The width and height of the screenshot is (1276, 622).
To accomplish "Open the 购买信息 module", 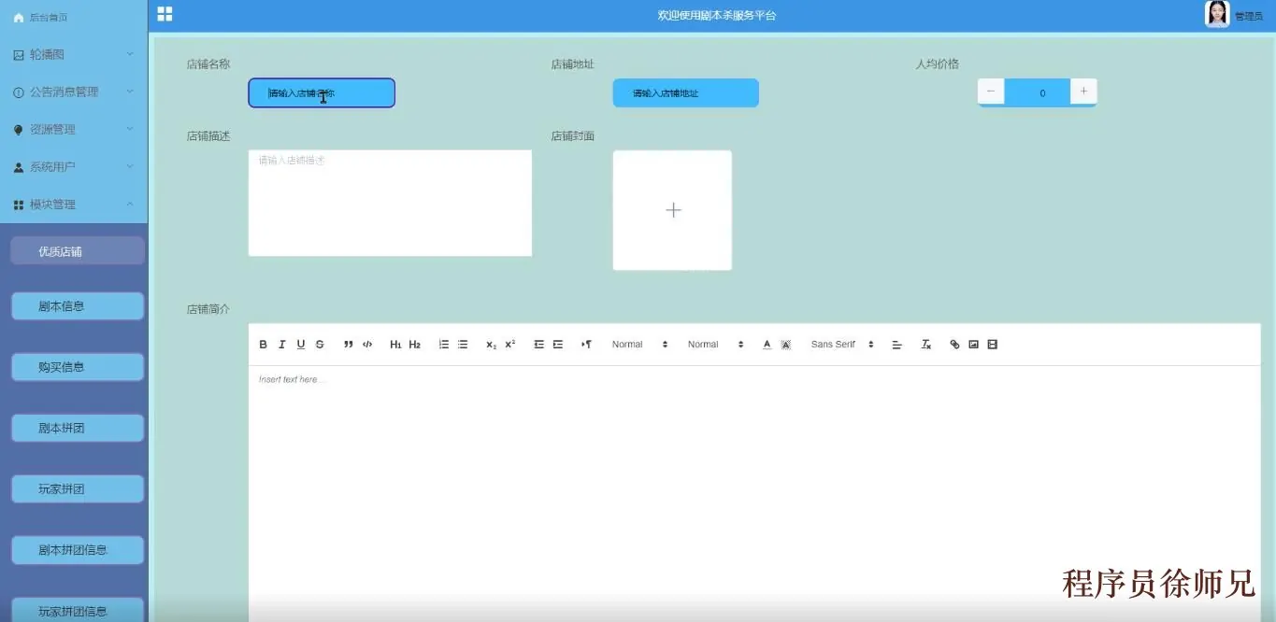I will [x=78, y=367].
